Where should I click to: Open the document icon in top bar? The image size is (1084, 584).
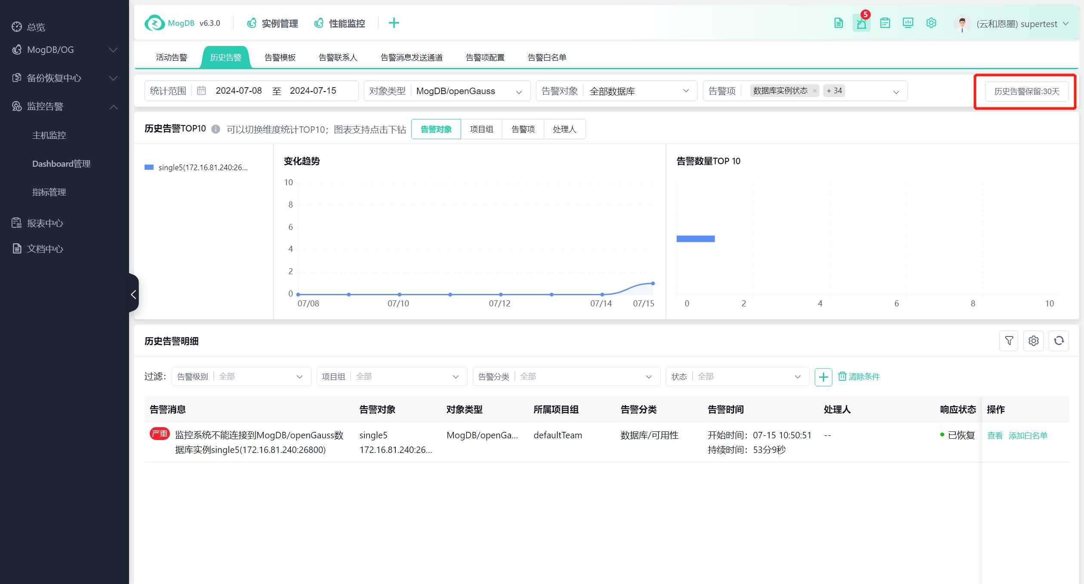pos(838,23)
